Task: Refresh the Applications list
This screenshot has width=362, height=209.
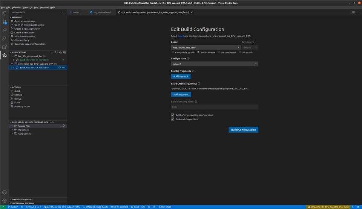Action: (56, 52)
